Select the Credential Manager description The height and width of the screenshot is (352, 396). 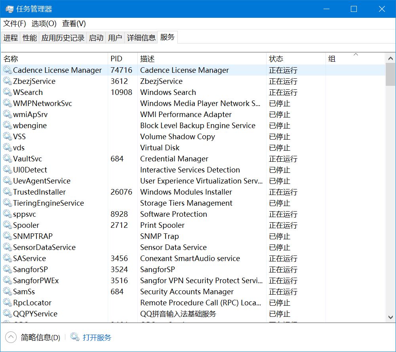[174, 159]
